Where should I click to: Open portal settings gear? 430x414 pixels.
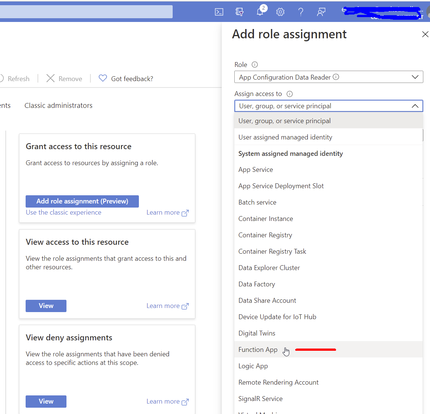[280, 12]
